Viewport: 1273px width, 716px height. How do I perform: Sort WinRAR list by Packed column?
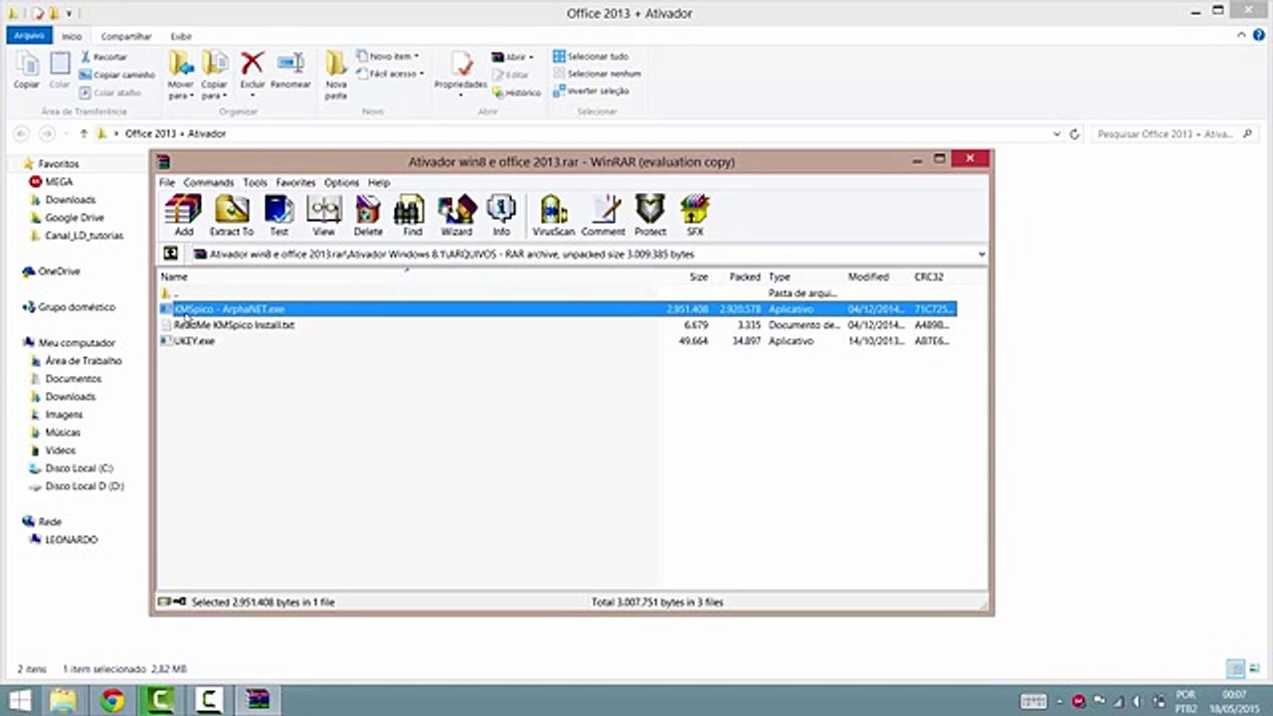click(x=744, y=276)
